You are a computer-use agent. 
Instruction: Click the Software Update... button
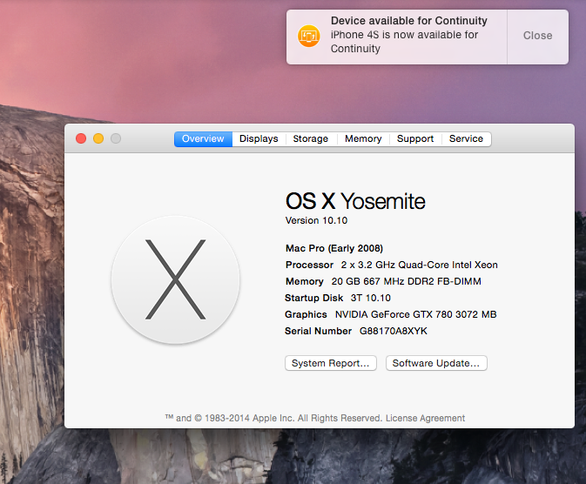coord(436,363)
